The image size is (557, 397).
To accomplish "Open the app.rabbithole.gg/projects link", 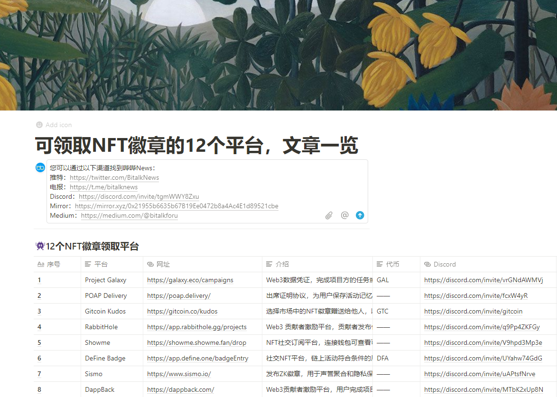I will tap(197, 327).
